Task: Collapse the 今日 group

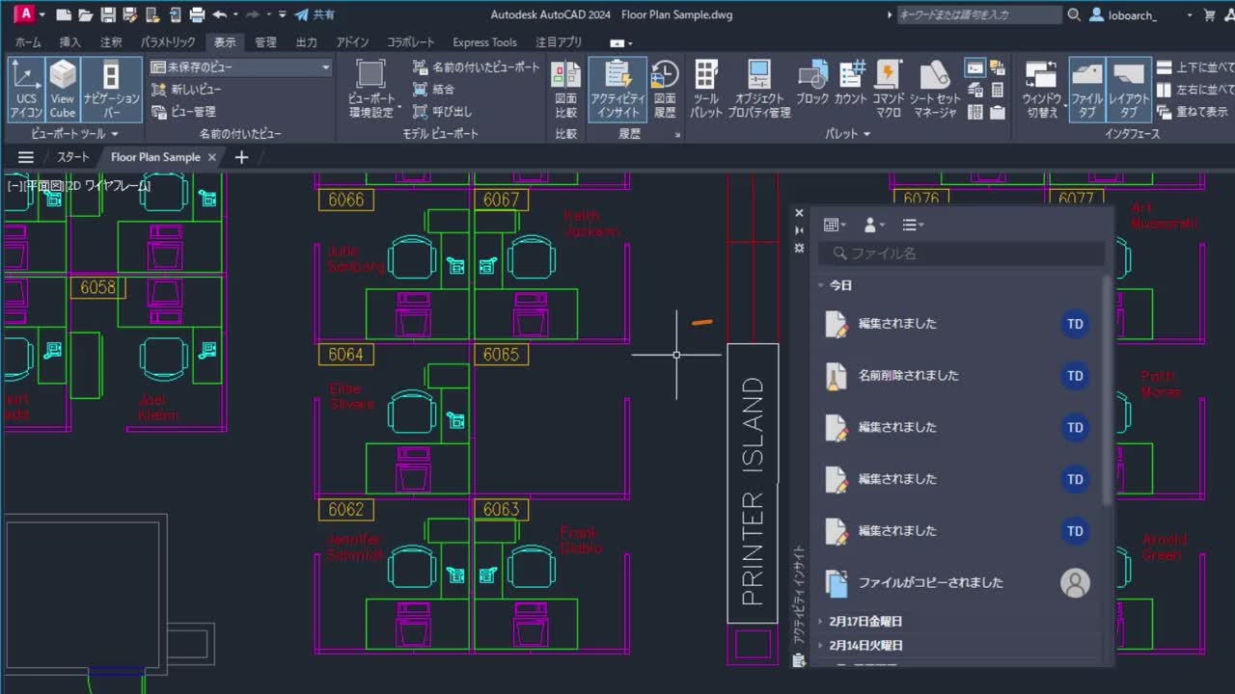Action: click(x=822, y=285)
